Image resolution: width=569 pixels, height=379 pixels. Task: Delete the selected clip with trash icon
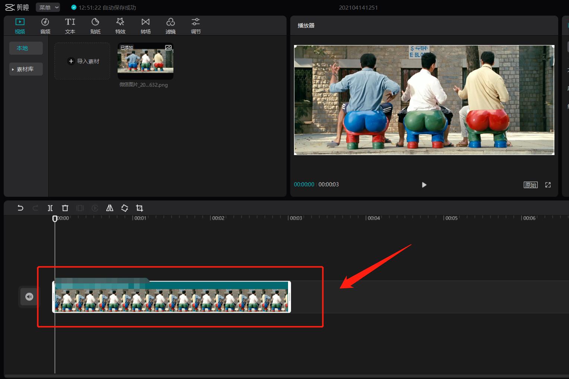pos(65,208)
